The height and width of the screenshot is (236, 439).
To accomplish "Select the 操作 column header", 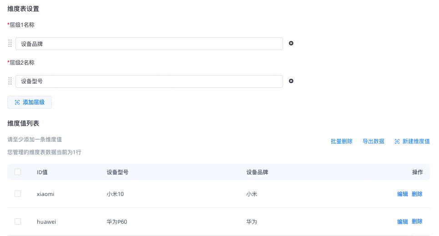I will point(418,172).
